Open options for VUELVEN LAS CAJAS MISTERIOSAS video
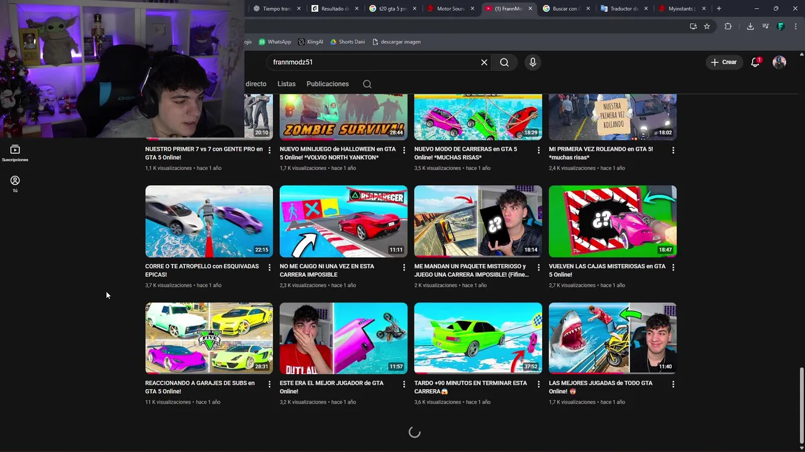The height and width of the screenshot is (452, 805). [673, 267]
